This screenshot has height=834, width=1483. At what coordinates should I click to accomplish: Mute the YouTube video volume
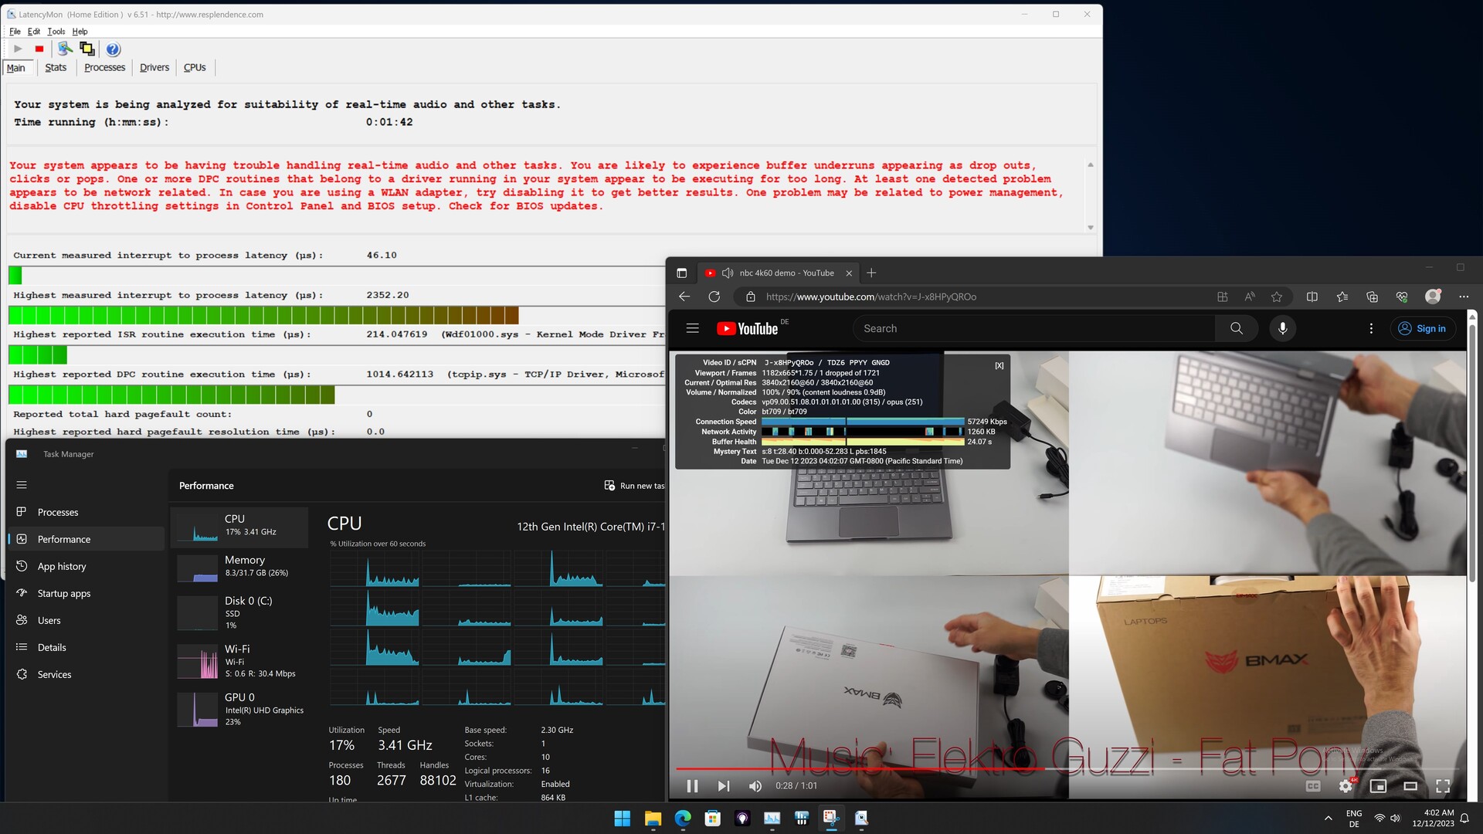click(x=755, y=786)
